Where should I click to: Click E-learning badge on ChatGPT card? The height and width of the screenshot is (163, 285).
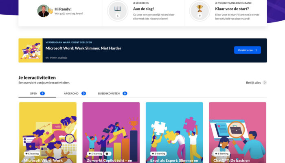tap(222, 154)
